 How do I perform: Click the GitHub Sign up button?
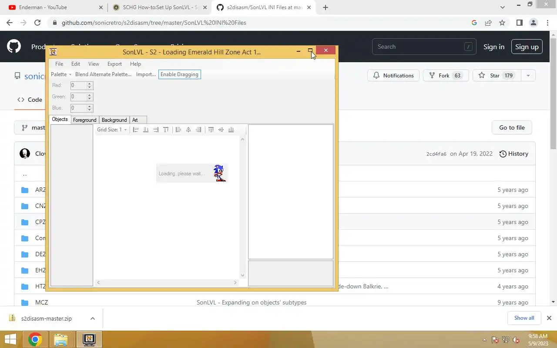tap(527, 47)
